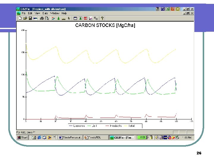This screenshot has width=214, height=160.
Task: Open the File menu
Action: click(x=23, y=13)
